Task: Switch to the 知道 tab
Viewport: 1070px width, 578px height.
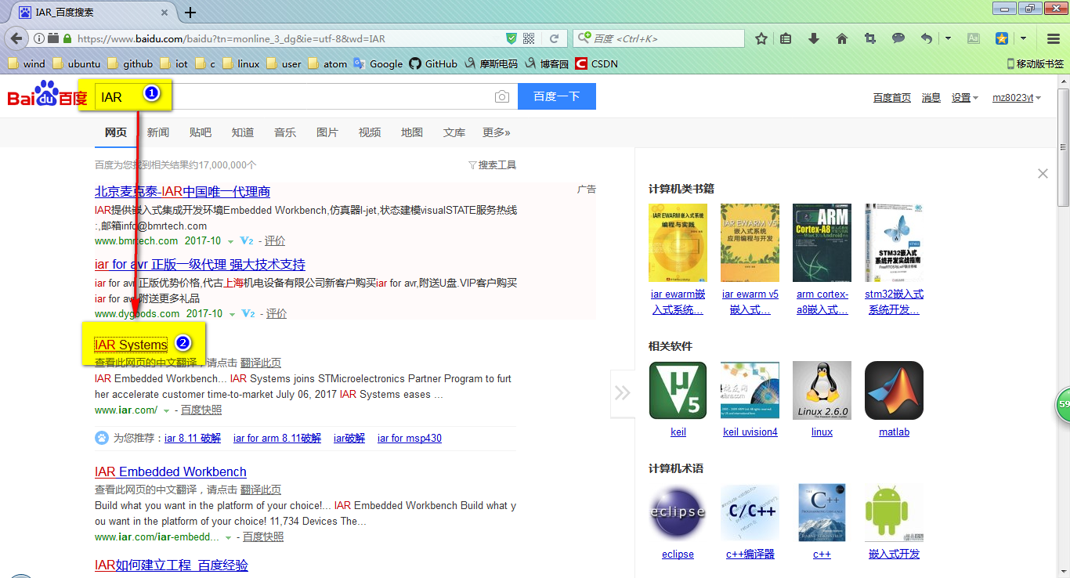Action: [243, 132]
